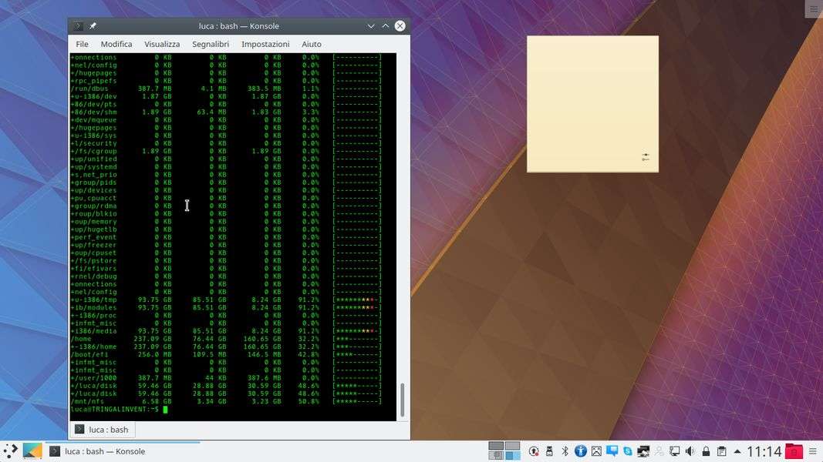The image size is (823, 462).
Task: Click the clipboard tray icon
Action: point(721,451)
